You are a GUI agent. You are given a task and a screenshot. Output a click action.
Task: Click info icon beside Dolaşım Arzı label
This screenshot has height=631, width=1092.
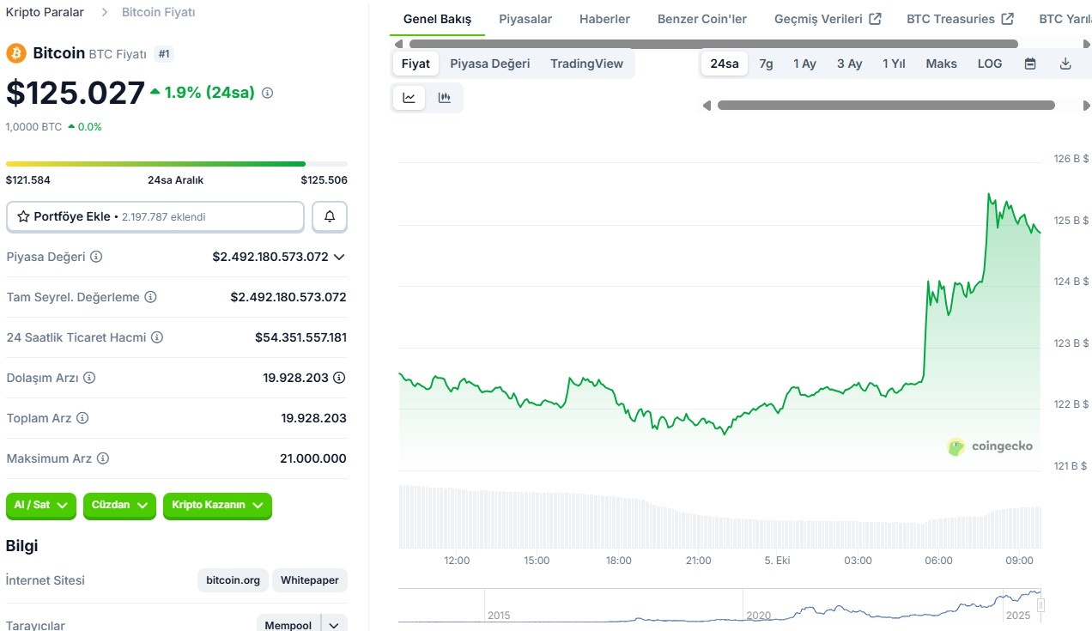89,378
